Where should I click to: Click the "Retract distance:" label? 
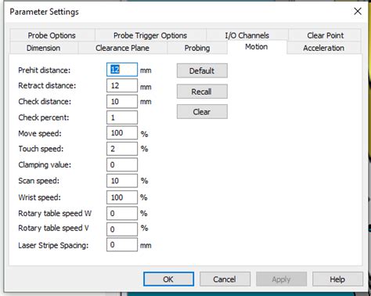coord(47,85)
